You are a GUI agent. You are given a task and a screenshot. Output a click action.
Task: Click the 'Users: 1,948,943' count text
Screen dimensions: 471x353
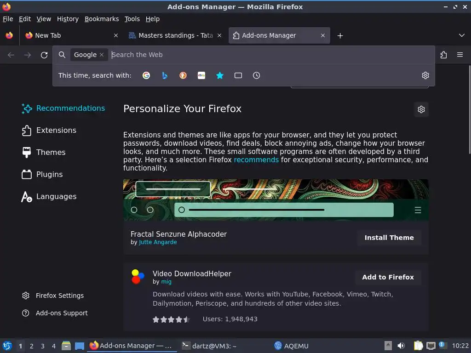coord(230,319)
